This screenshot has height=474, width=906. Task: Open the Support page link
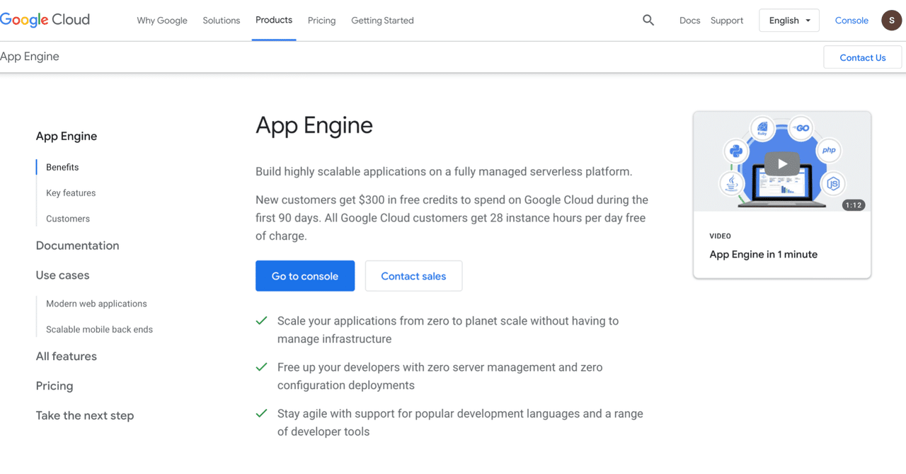(x=726, y=21)
